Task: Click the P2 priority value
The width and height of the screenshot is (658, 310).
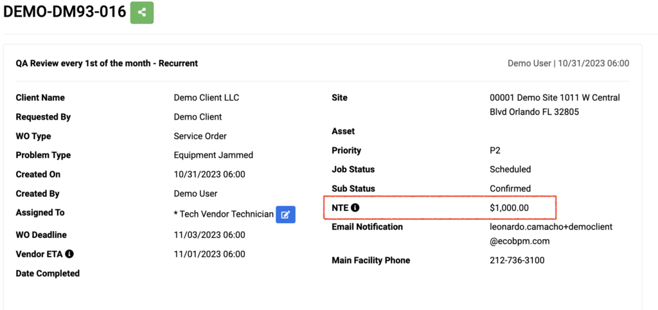Action: (x=495, y=150)
